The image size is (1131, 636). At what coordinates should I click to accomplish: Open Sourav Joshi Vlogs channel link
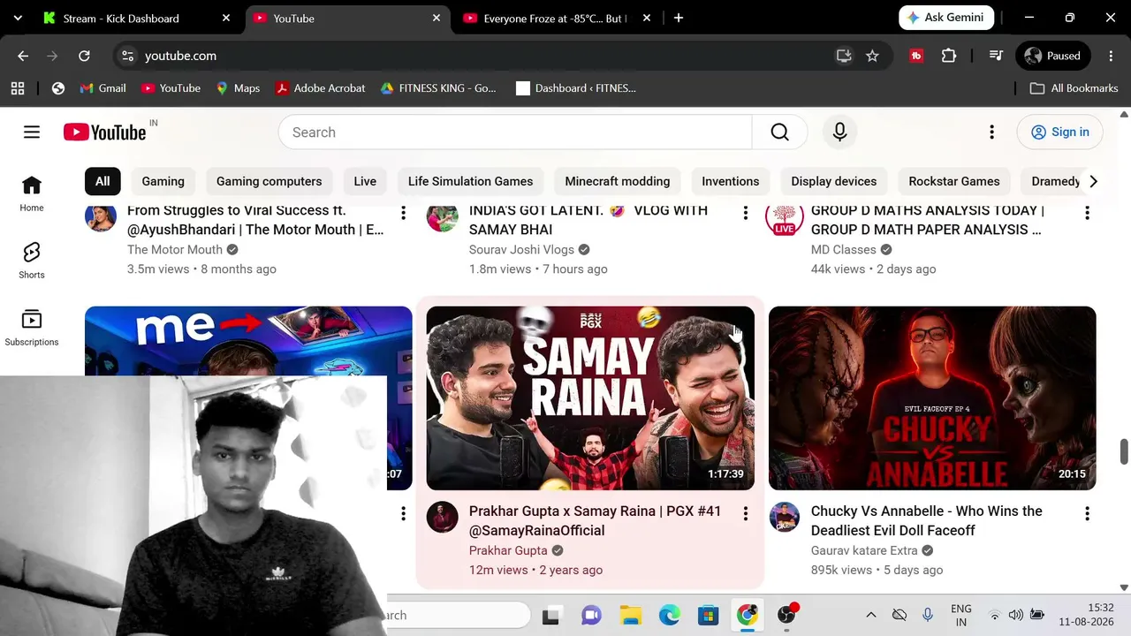click(x=521, y=250)
